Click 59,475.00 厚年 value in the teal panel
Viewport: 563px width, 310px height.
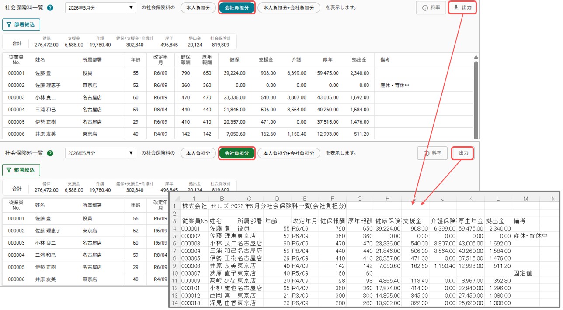329,73
